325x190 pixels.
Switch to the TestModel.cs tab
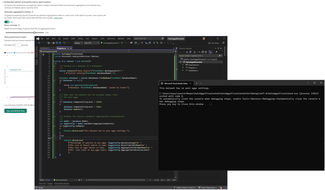click(x=45, y=48)
